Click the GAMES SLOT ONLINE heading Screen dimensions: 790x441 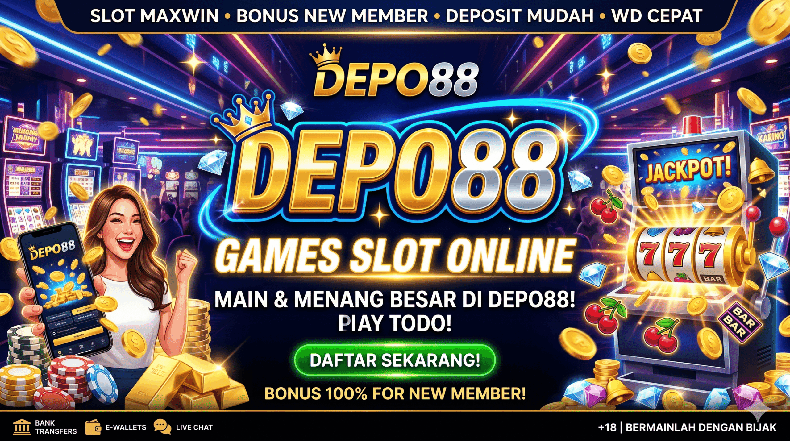tap(395, 255)
